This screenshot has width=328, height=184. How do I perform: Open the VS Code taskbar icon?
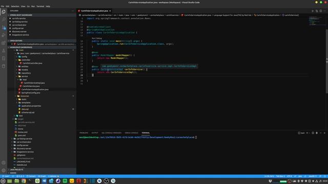click(x=44, y=181)
